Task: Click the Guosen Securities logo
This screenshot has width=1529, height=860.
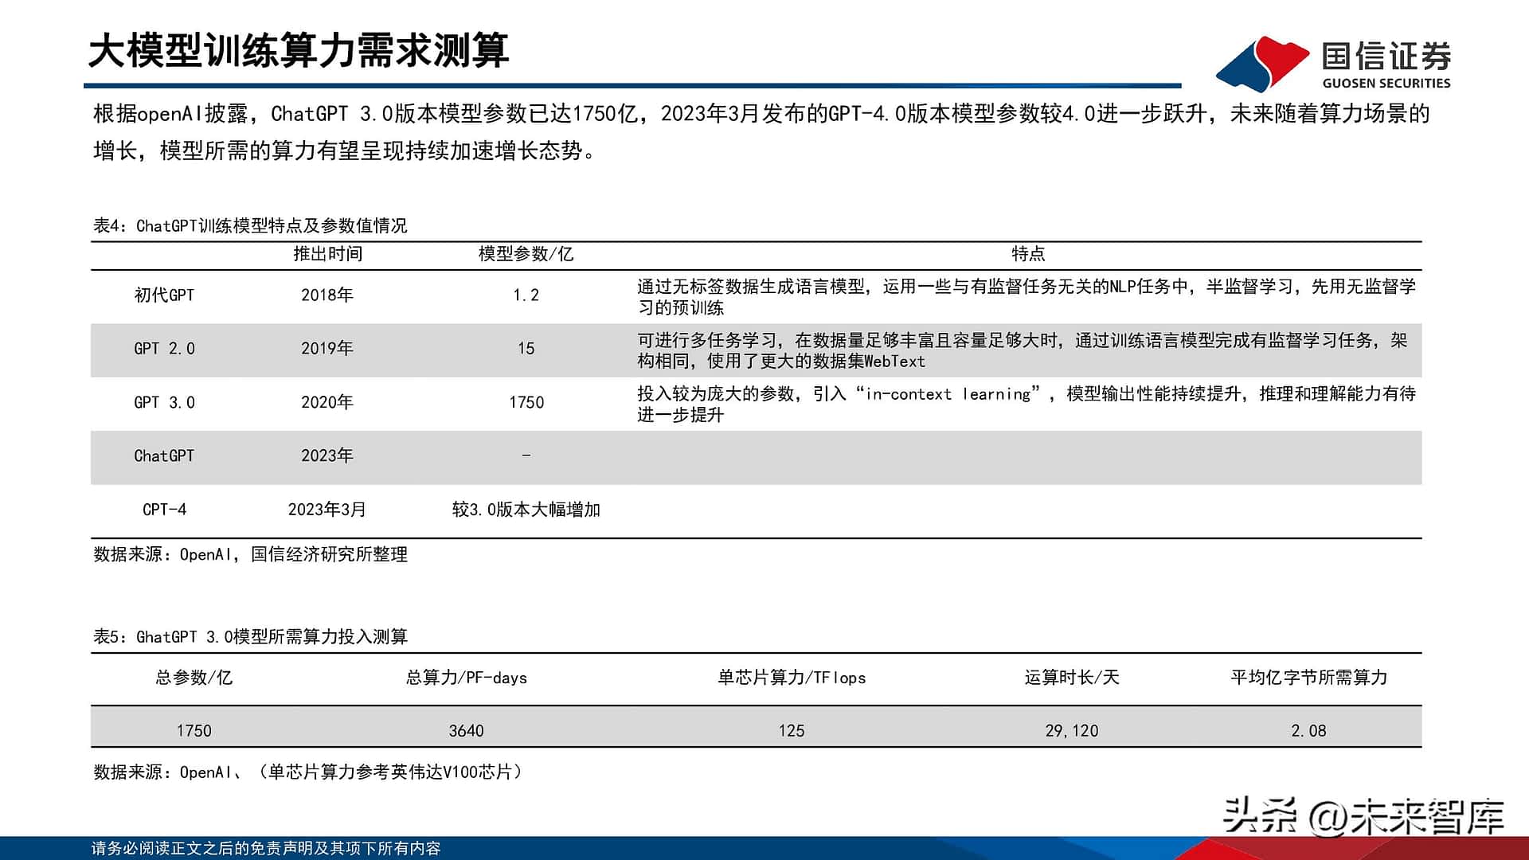Action: pyautogui.click(x=1334, y=64)
